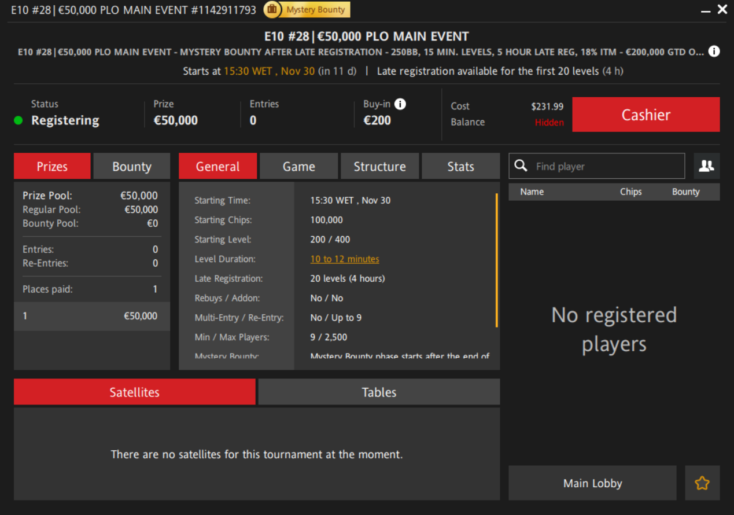Screen dimensions: 734x515
Task: Close the tournament lobby window
Action: pos(722,9)
